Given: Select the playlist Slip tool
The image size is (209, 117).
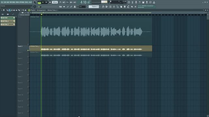Looking at the screenshot, I should (16, 10).
